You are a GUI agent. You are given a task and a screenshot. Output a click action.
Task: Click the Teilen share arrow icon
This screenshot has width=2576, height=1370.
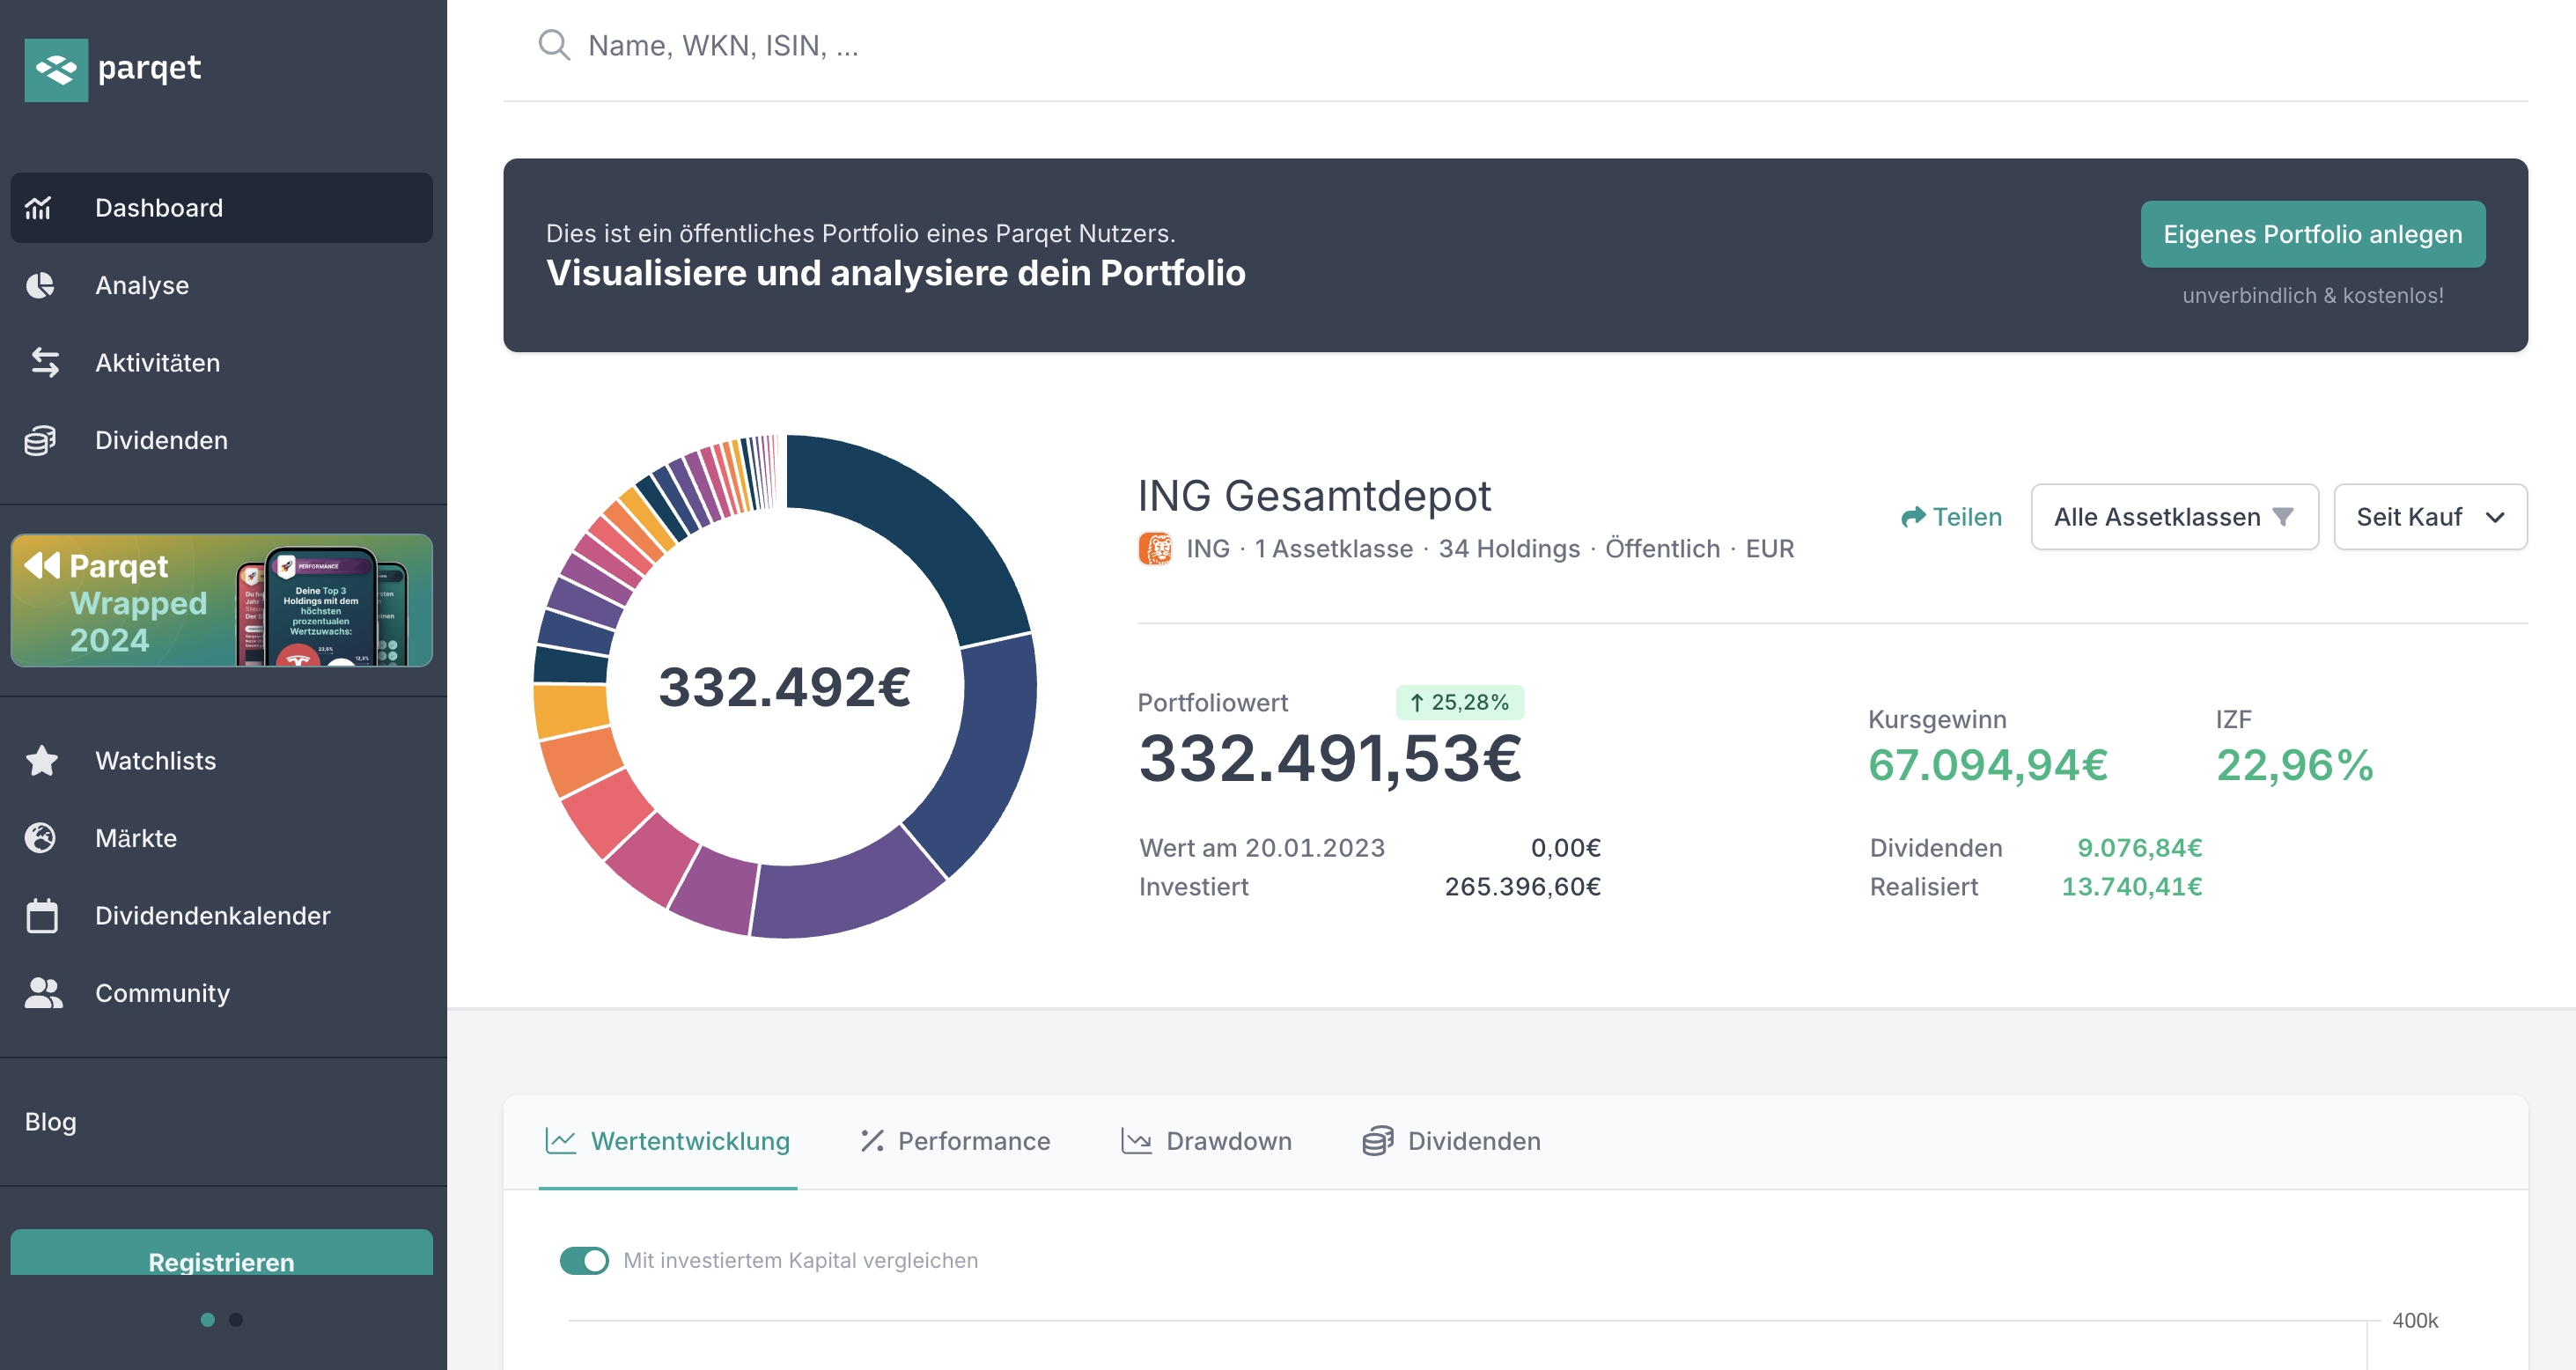(x=1912, y=516)
